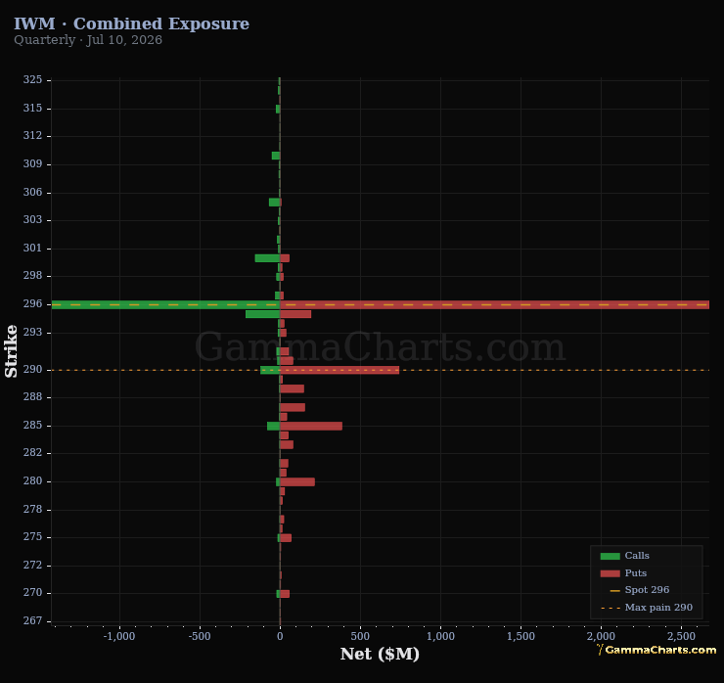Toggle the Calls legend label

[637, 556]
